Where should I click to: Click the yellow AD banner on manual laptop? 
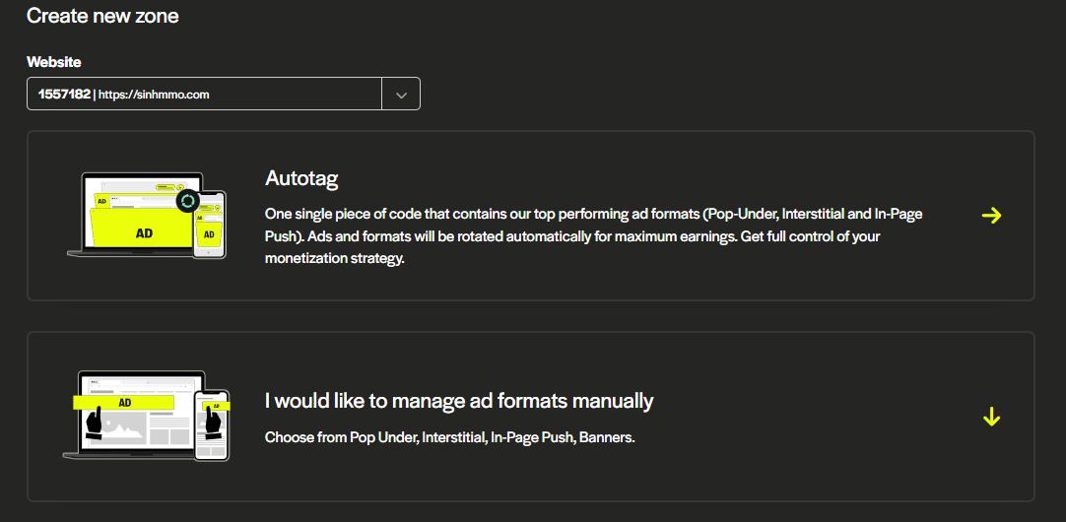coord(124,403)
